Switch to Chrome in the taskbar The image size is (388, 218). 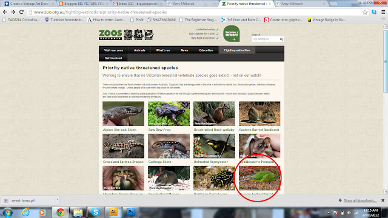(x=60, y=213)
